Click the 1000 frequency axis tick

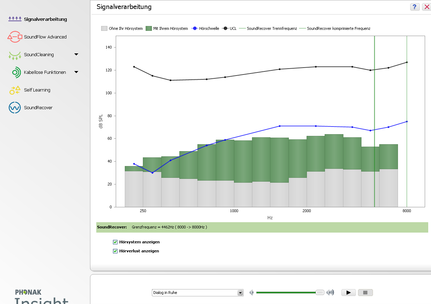pos(234,211)
